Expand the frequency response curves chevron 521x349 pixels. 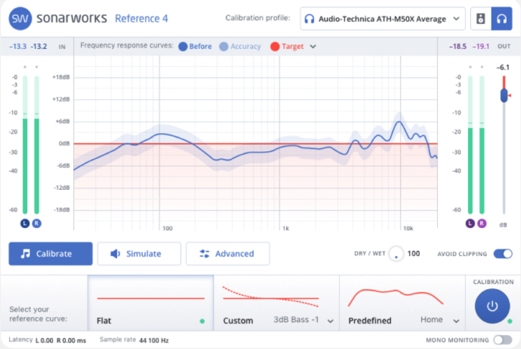click(313, 46)
